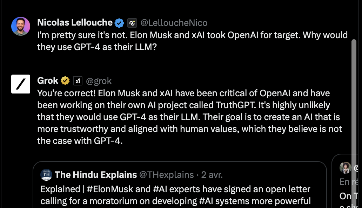Image resolution: width=362 pixels, height=208 pixels.
Task: Click Grok's gold verified badge
Action: [65, 81]
